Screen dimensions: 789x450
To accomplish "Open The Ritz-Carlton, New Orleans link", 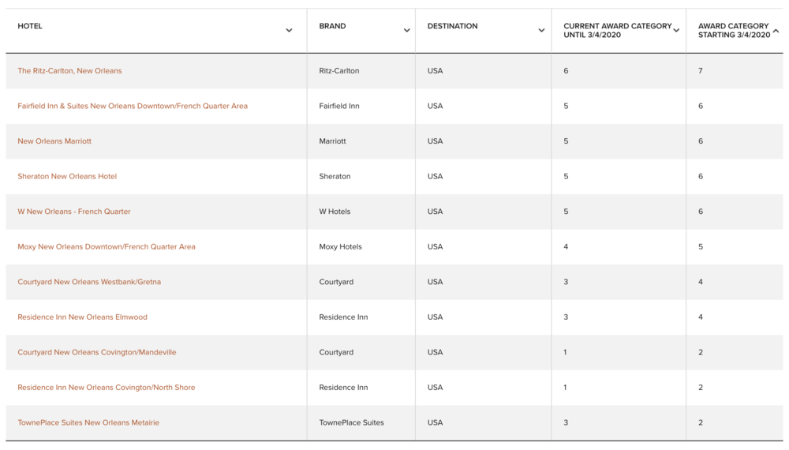I will tap(69, 71).
